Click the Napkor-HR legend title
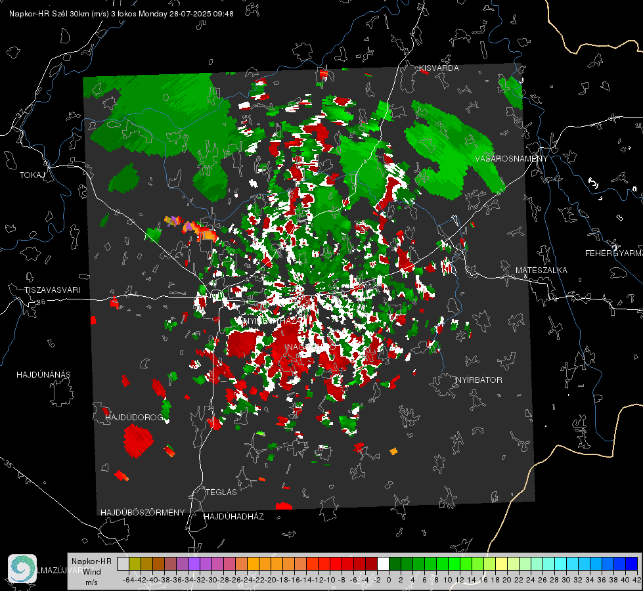The image size is (643, 591). click(91, 561)
